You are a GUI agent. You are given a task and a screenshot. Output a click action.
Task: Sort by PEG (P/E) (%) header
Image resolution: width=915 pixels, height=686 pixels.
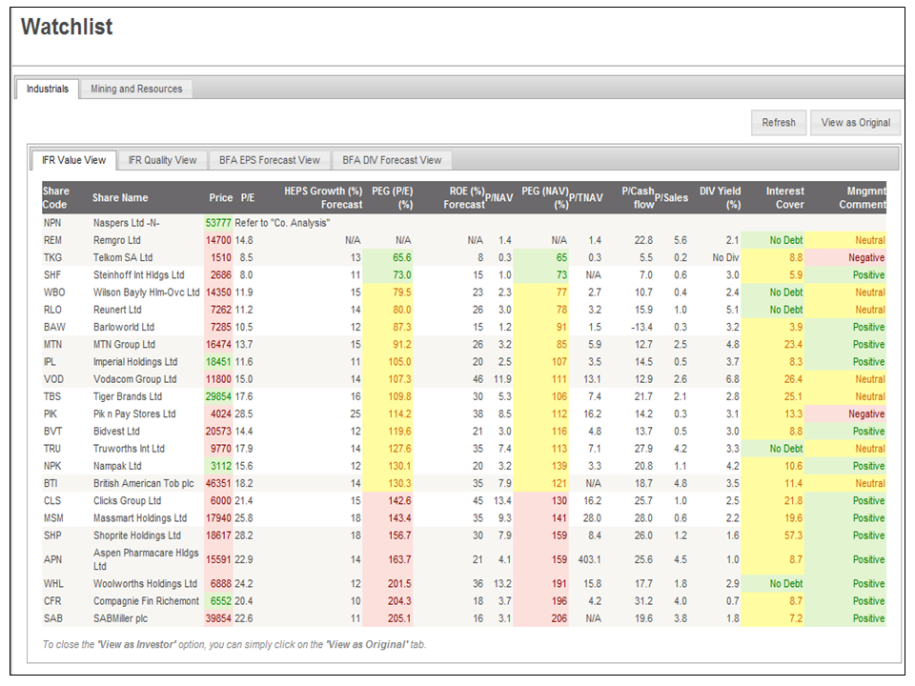tap(392, 198)
